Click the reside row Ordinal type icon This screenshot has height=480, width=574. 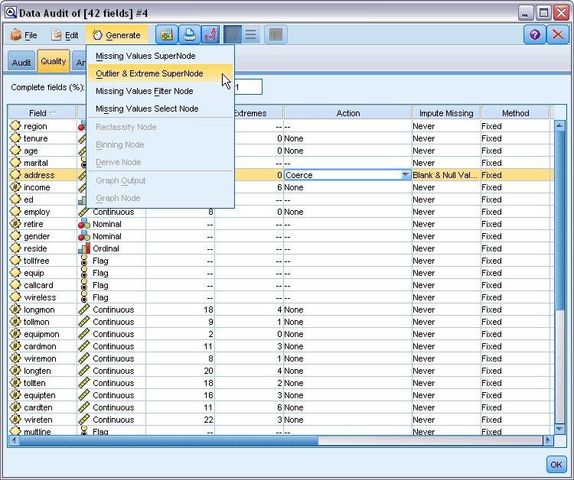point(84,248)
